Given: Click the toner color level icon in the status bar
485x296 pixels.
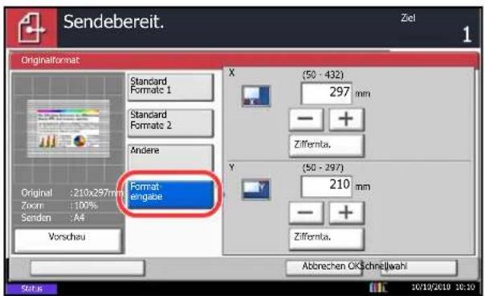Looking at the screenshot, I should 378,287.
